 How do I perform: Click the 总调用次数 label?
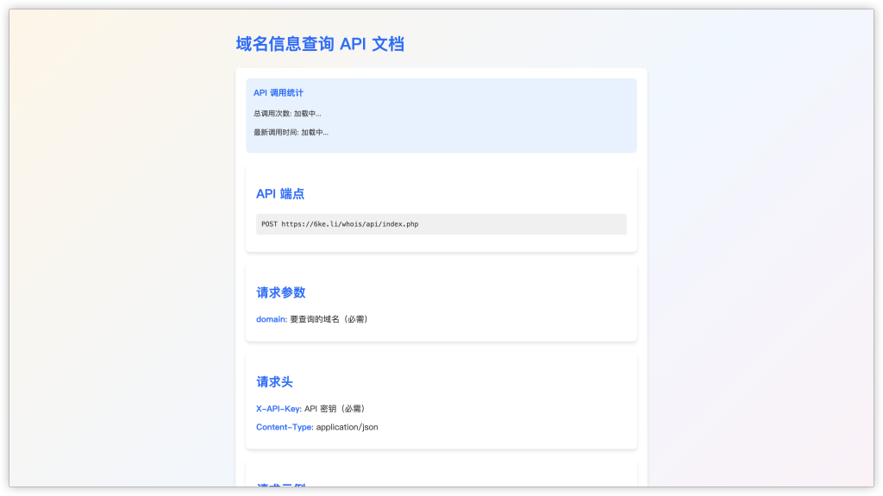point(272,114)
